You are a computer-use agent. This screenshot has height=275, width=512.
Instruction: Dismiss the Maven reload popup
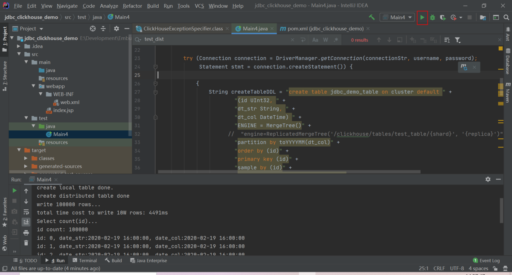click(x=474, y=67)
